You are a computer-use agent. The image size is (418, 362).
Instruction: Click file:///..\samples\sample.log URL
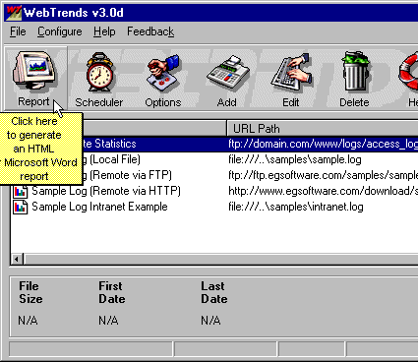click(x=295, y=159)
